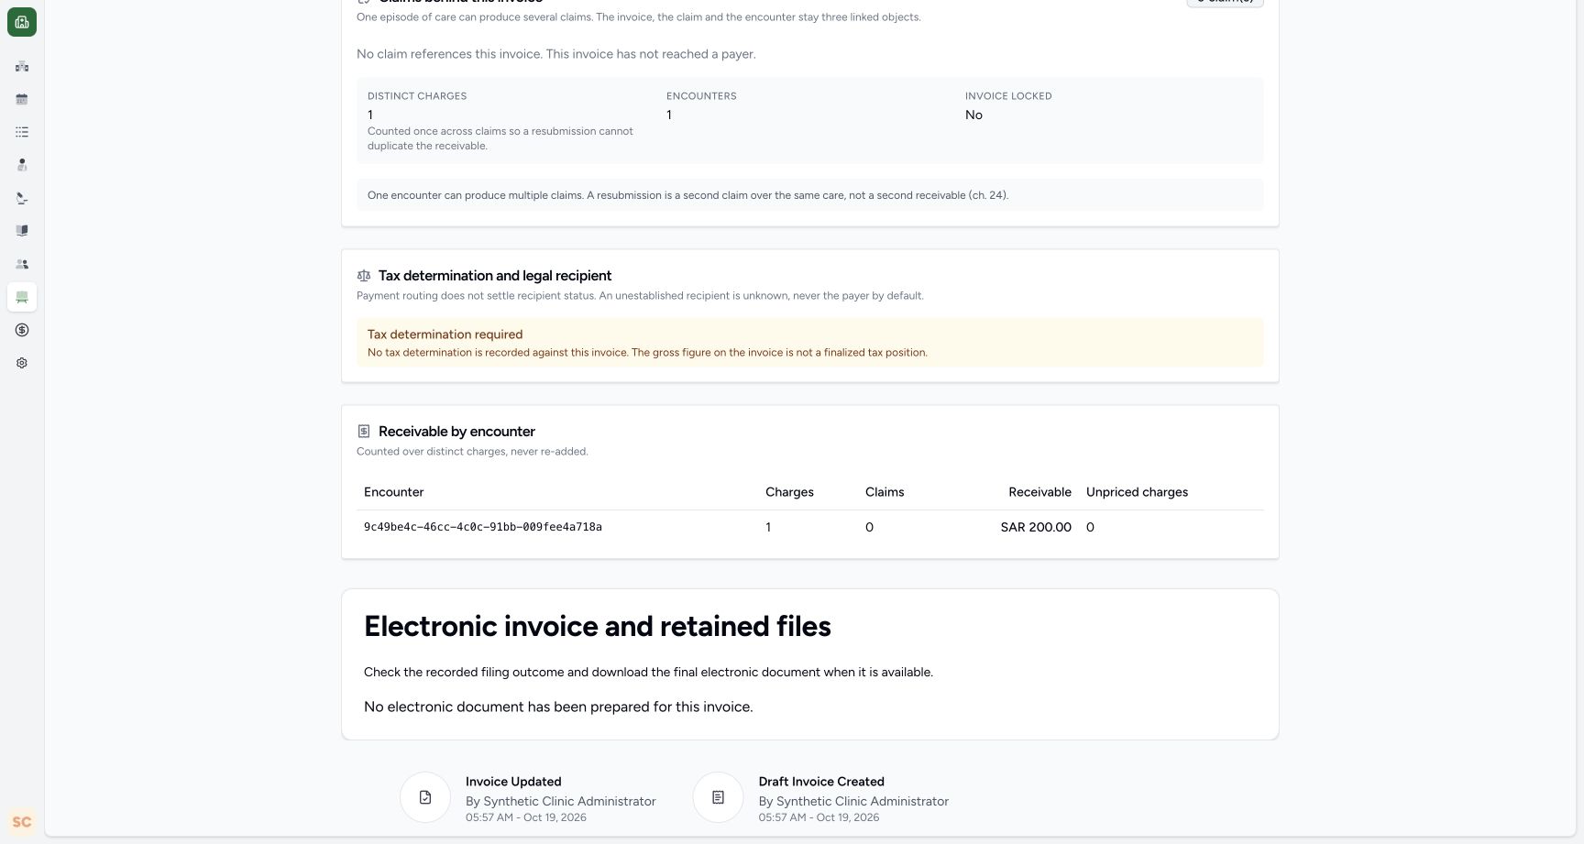This screenshot has width=1584, height=844.
Task: Open the microscope lab icon in the sidebar
Action: [x=22, y=198]
